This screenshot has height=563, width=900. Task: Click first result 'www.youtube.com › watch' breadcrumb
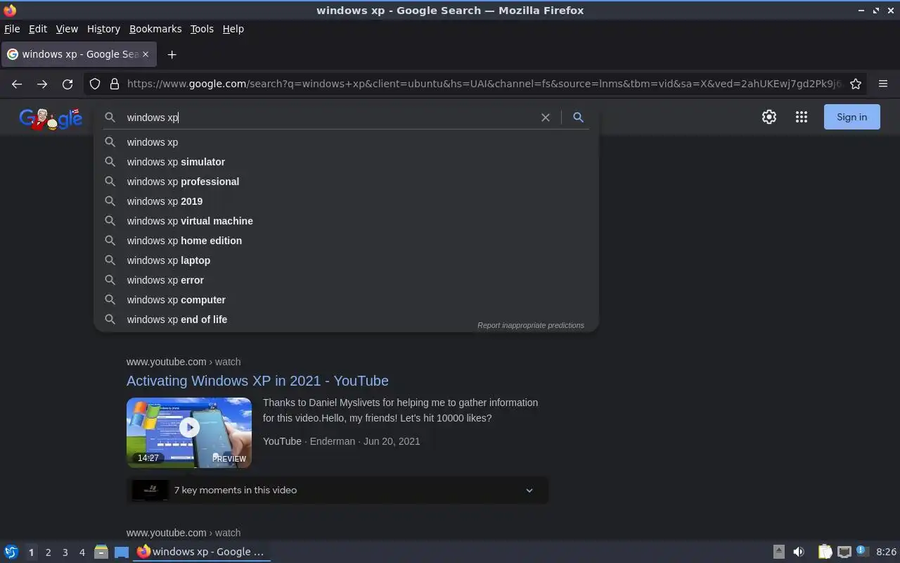(184, 362)
